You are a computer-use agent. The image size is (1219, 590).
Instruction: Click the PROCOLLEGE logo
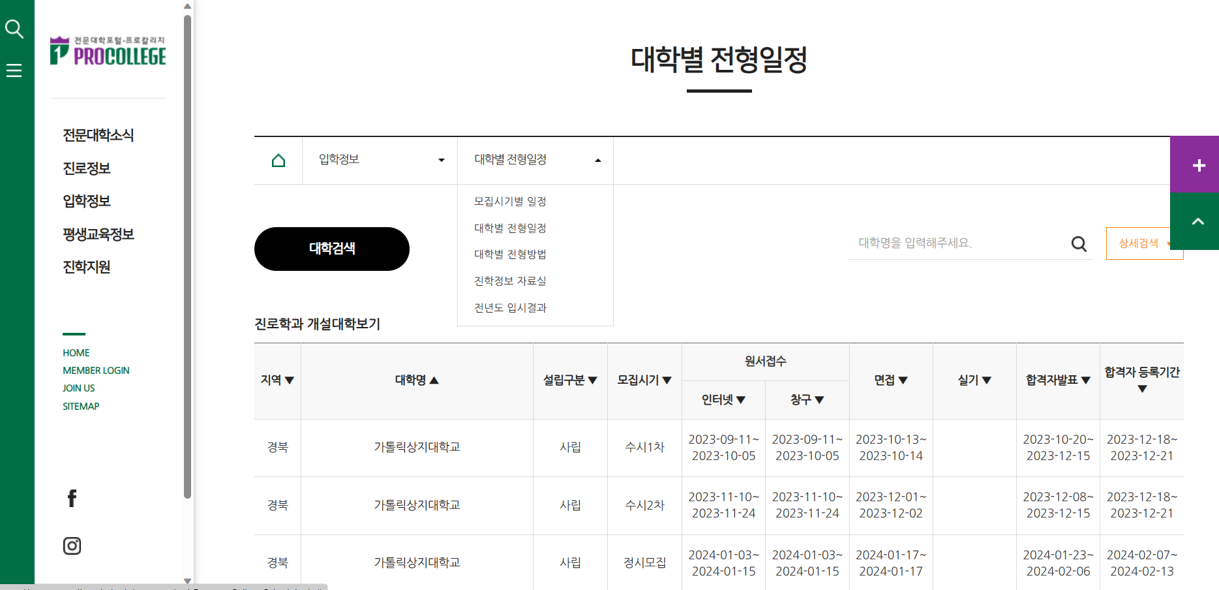point(108,51)
